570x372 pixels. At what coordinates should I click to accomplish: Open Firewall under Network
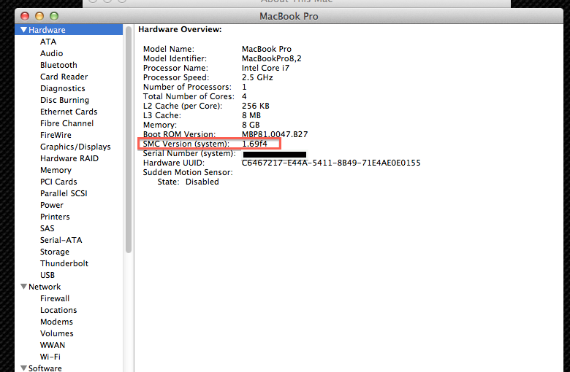point(55,298)
